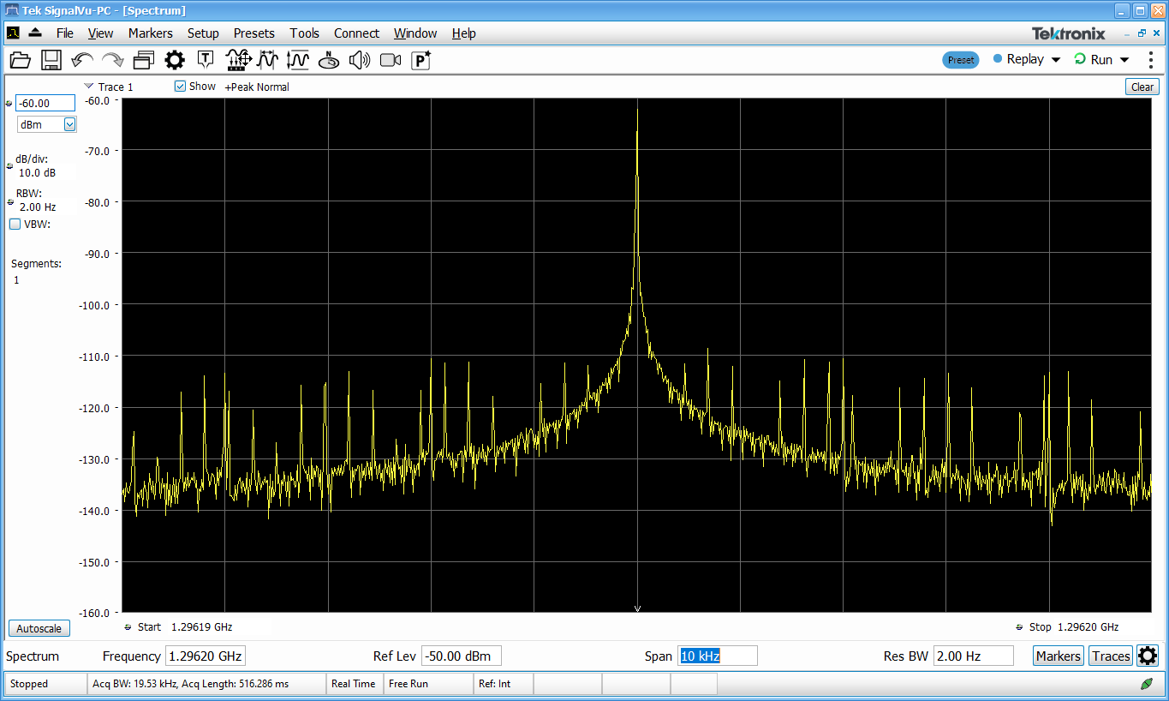Open the View menu
This screenshot has width=1169, height=701.
(100, 33)
